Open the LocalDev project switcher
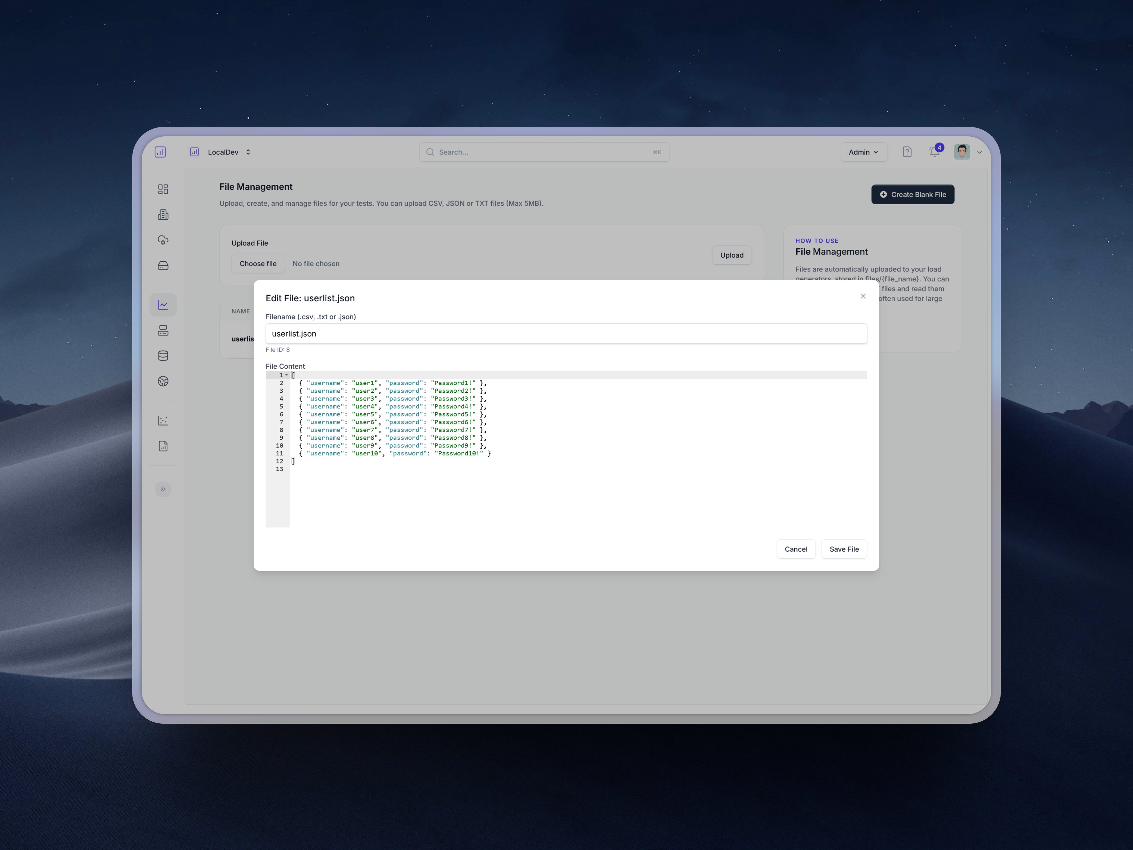Image resolution: width=1133 pixels, height=850 pixels. (x=229, y=152)
